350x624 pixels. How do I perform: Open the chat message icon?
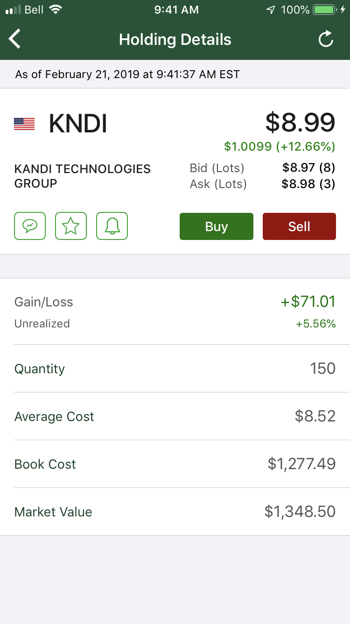[30, 226]
